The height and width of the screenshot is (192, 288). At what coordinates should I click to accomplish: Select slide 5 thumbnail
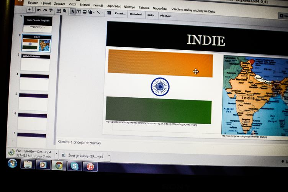[x=33, y=102]
